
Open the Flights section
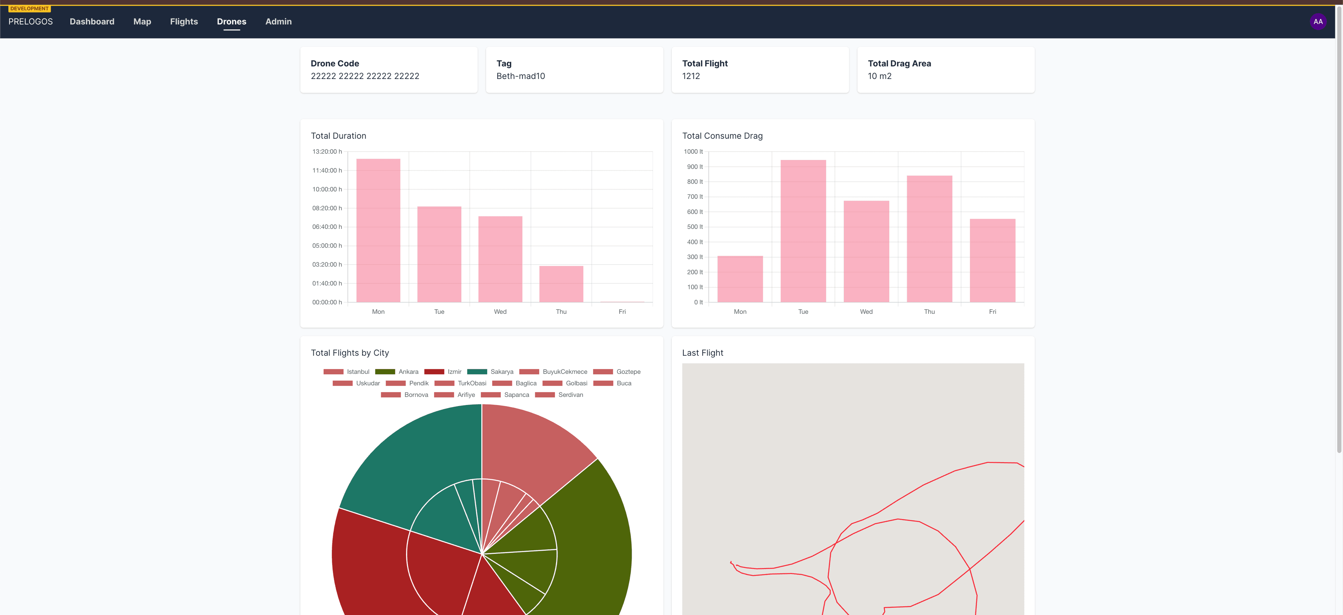pyautogui.click(x=184, y=21)
